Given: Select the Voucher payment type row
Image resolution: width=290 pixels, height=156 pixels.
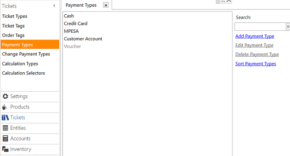Looking at the screenshot, I should point(148,46).
